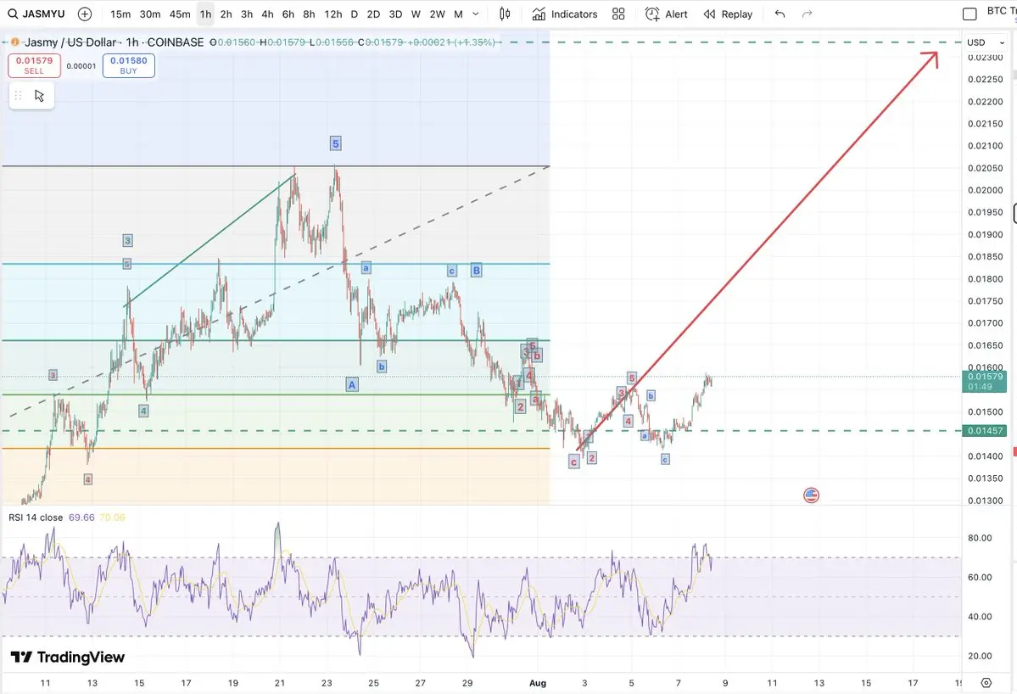
Task: Select the 3D timeframe
Action: tap(395, 14)
